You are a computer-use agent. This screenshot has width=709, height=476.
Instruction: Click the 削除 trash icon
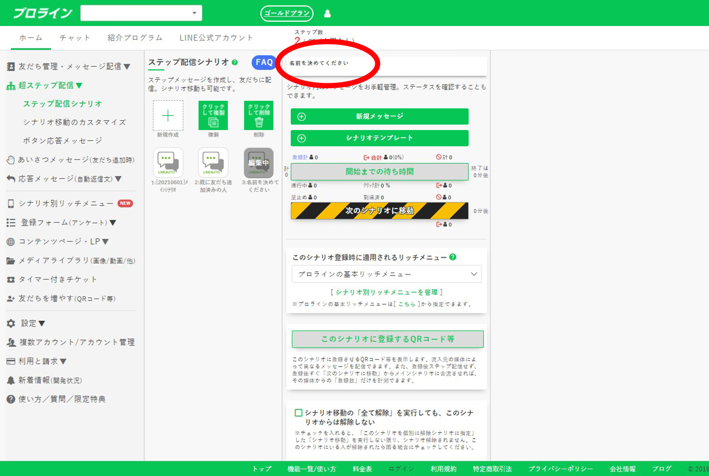click(259, 115)
